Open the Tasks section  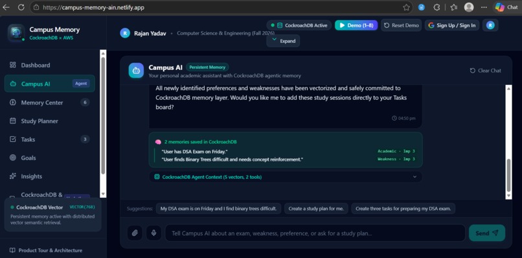tap(50, 139)
